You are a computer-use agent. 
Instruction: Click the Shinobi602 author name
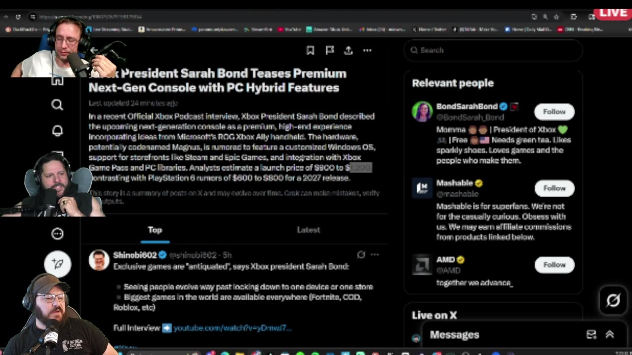point(135,255)
